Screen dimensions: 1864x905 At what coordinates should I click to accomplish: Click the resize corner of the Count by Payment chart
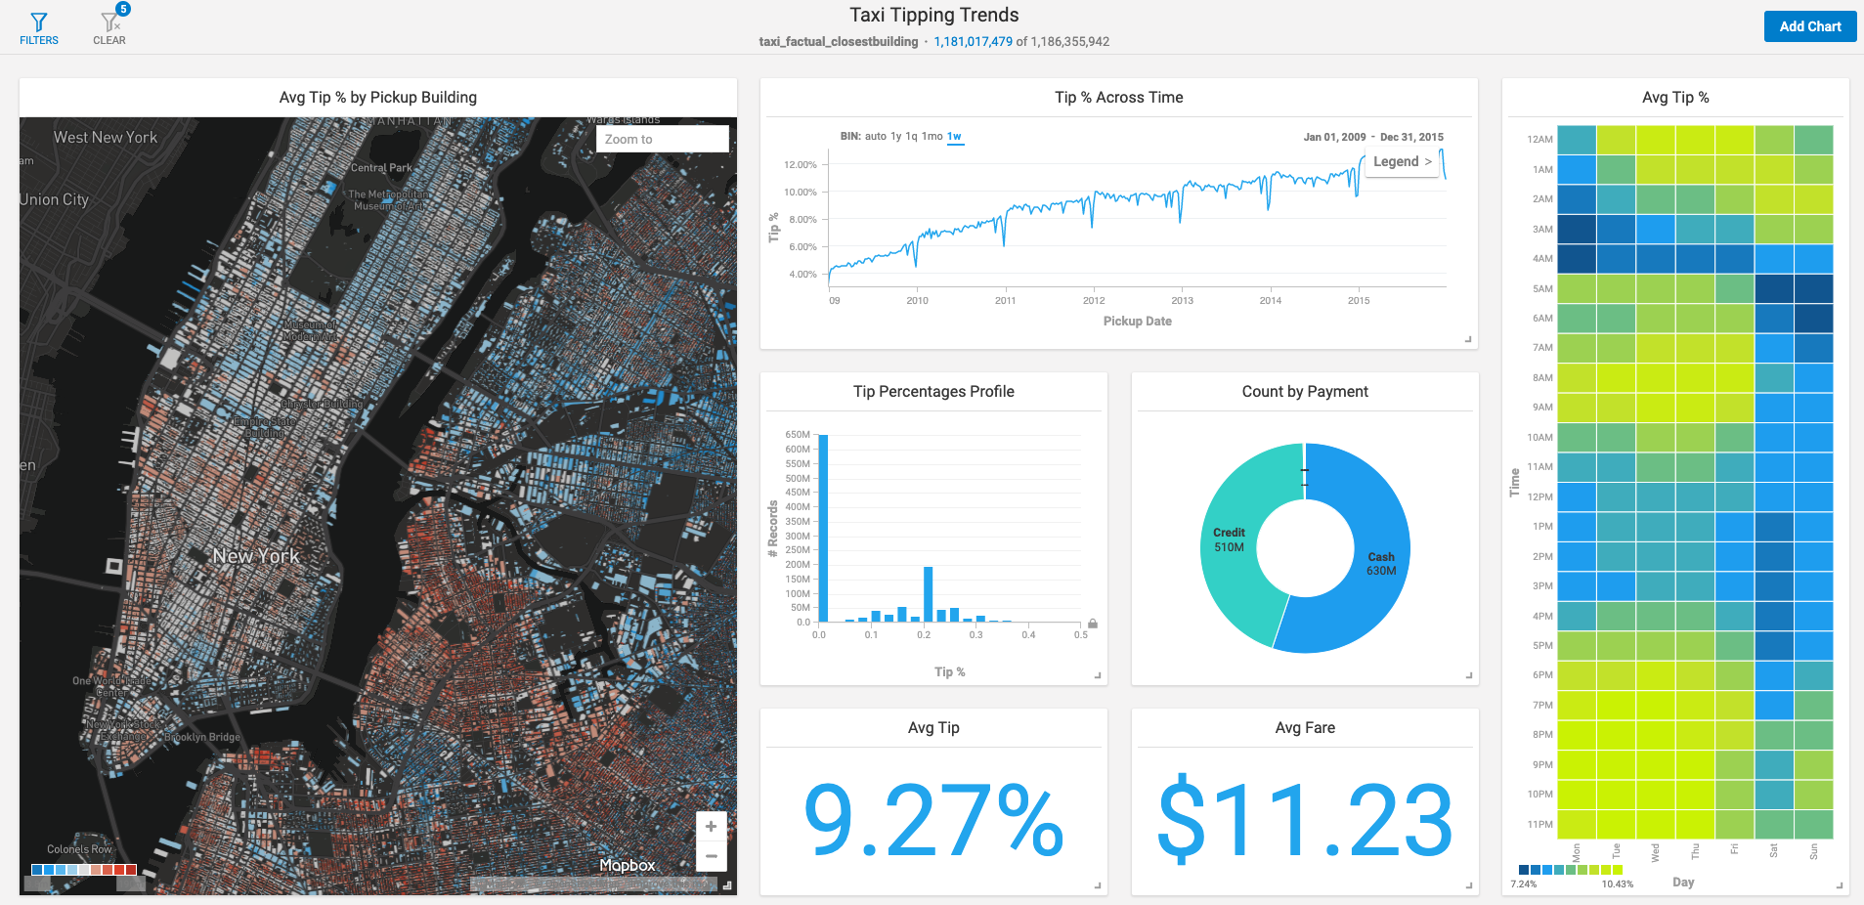pyautogui.click(x=1467, y=673)
